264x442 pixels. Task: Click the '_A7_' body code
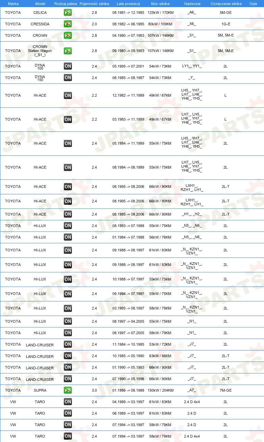point(192,390)
